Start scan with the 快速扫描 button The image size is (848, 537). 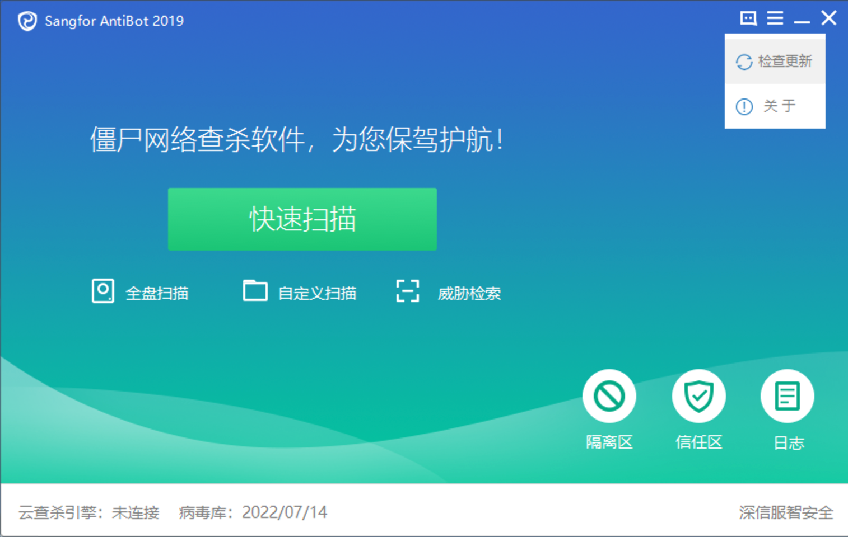pyautogui.click(x=302, y=219)
